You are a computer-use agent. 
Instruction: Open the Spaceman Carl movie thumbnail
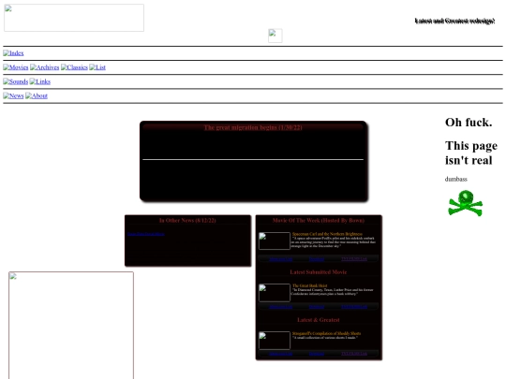click(275, 241)
